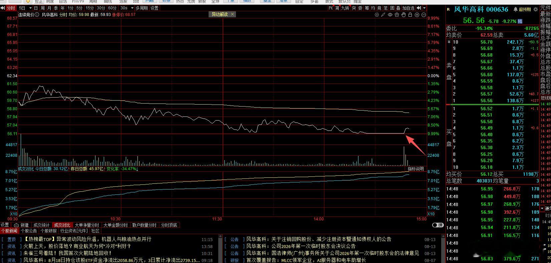Click the PK compare button

pyautogui.click(x=331, y=8)
